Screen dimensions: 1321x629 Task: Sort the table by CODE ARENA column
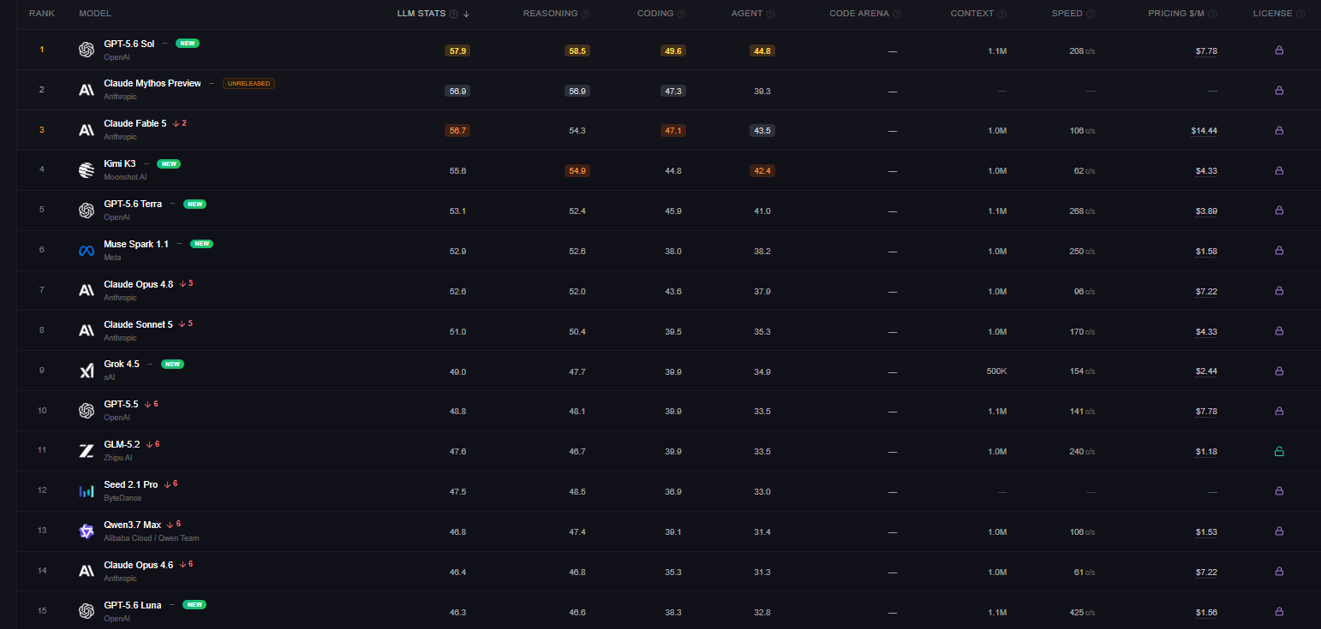(859, 14)
